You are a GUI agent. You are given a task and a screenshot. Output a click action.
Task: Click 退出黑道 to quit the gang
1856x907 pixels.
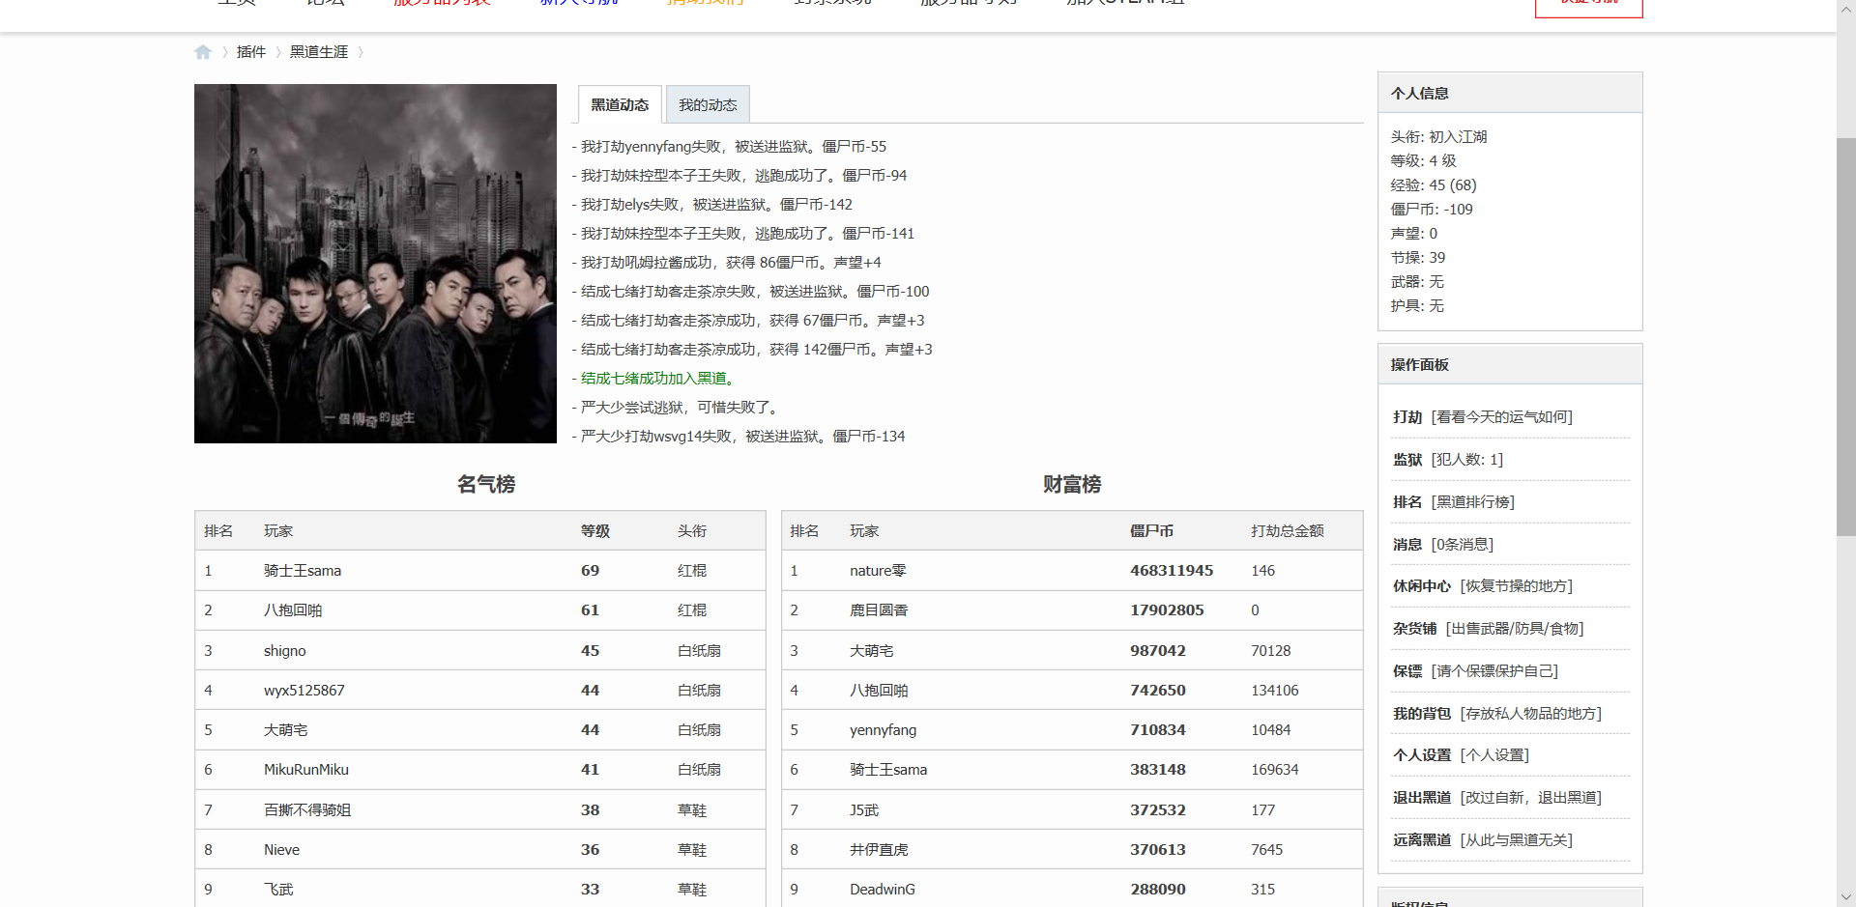click(x=1421, y=797)
